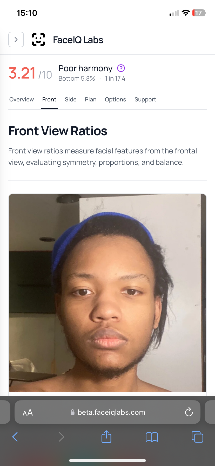Open the purple harmony help question icon
The image size is (215, 466).
click(x=121, y=68)
